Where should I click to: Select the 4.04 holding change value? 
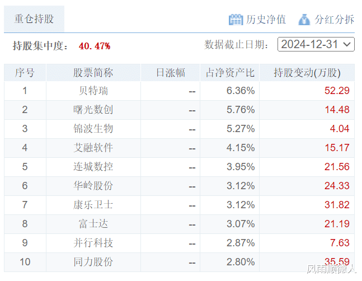(x=340, y=129)
